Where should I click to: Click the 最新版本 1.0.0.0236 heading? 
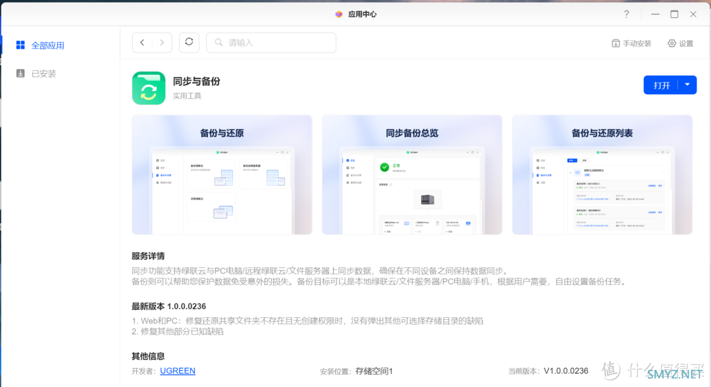(169, 306)
